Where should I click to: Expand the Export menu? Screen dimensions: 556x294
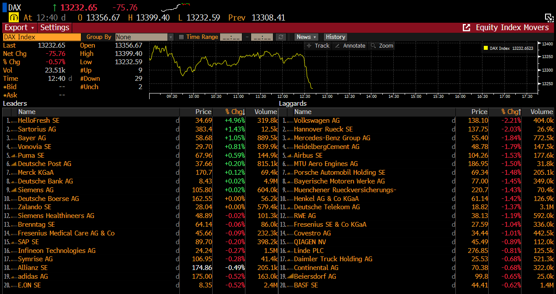[x=19, y=28]
